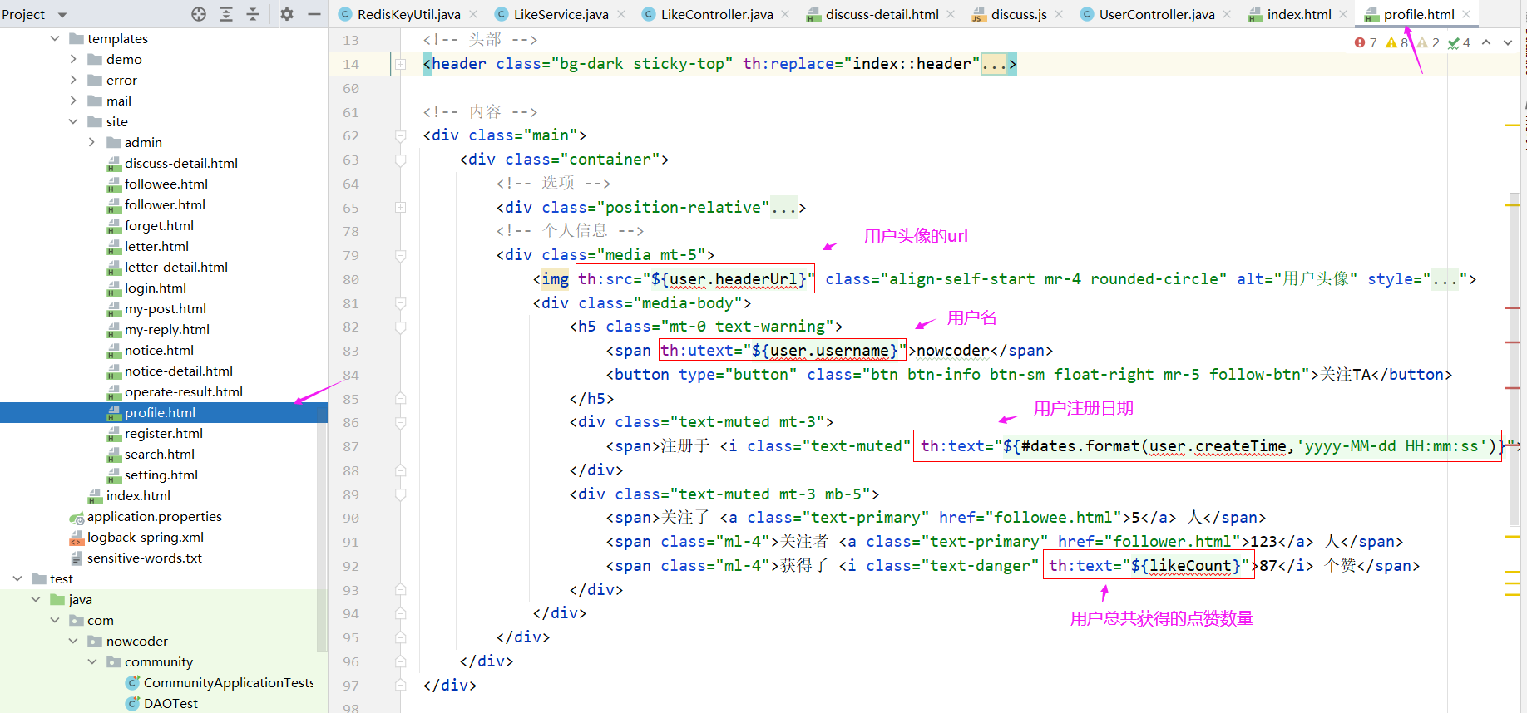Viewport: 1527px width, 713px height.
Task: Close the LikeService.java tab
Action: [x=621, y=14]
